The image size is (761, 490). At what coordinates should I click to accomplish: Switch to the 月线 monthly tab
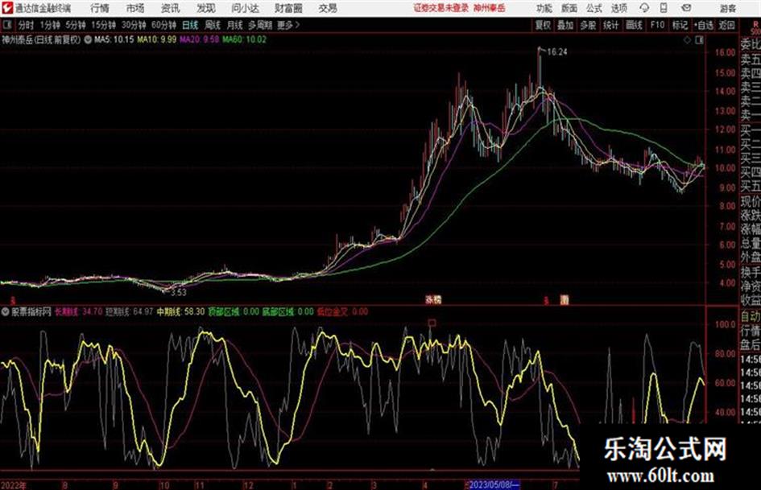pos(235,25)
